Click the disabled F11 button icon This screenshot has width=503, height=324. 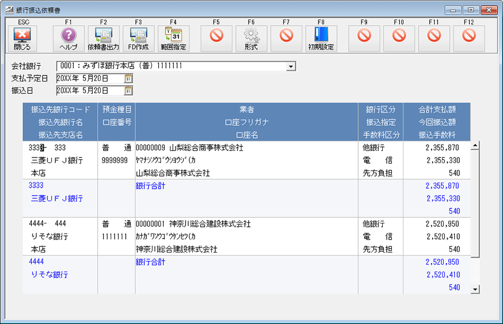434,39
